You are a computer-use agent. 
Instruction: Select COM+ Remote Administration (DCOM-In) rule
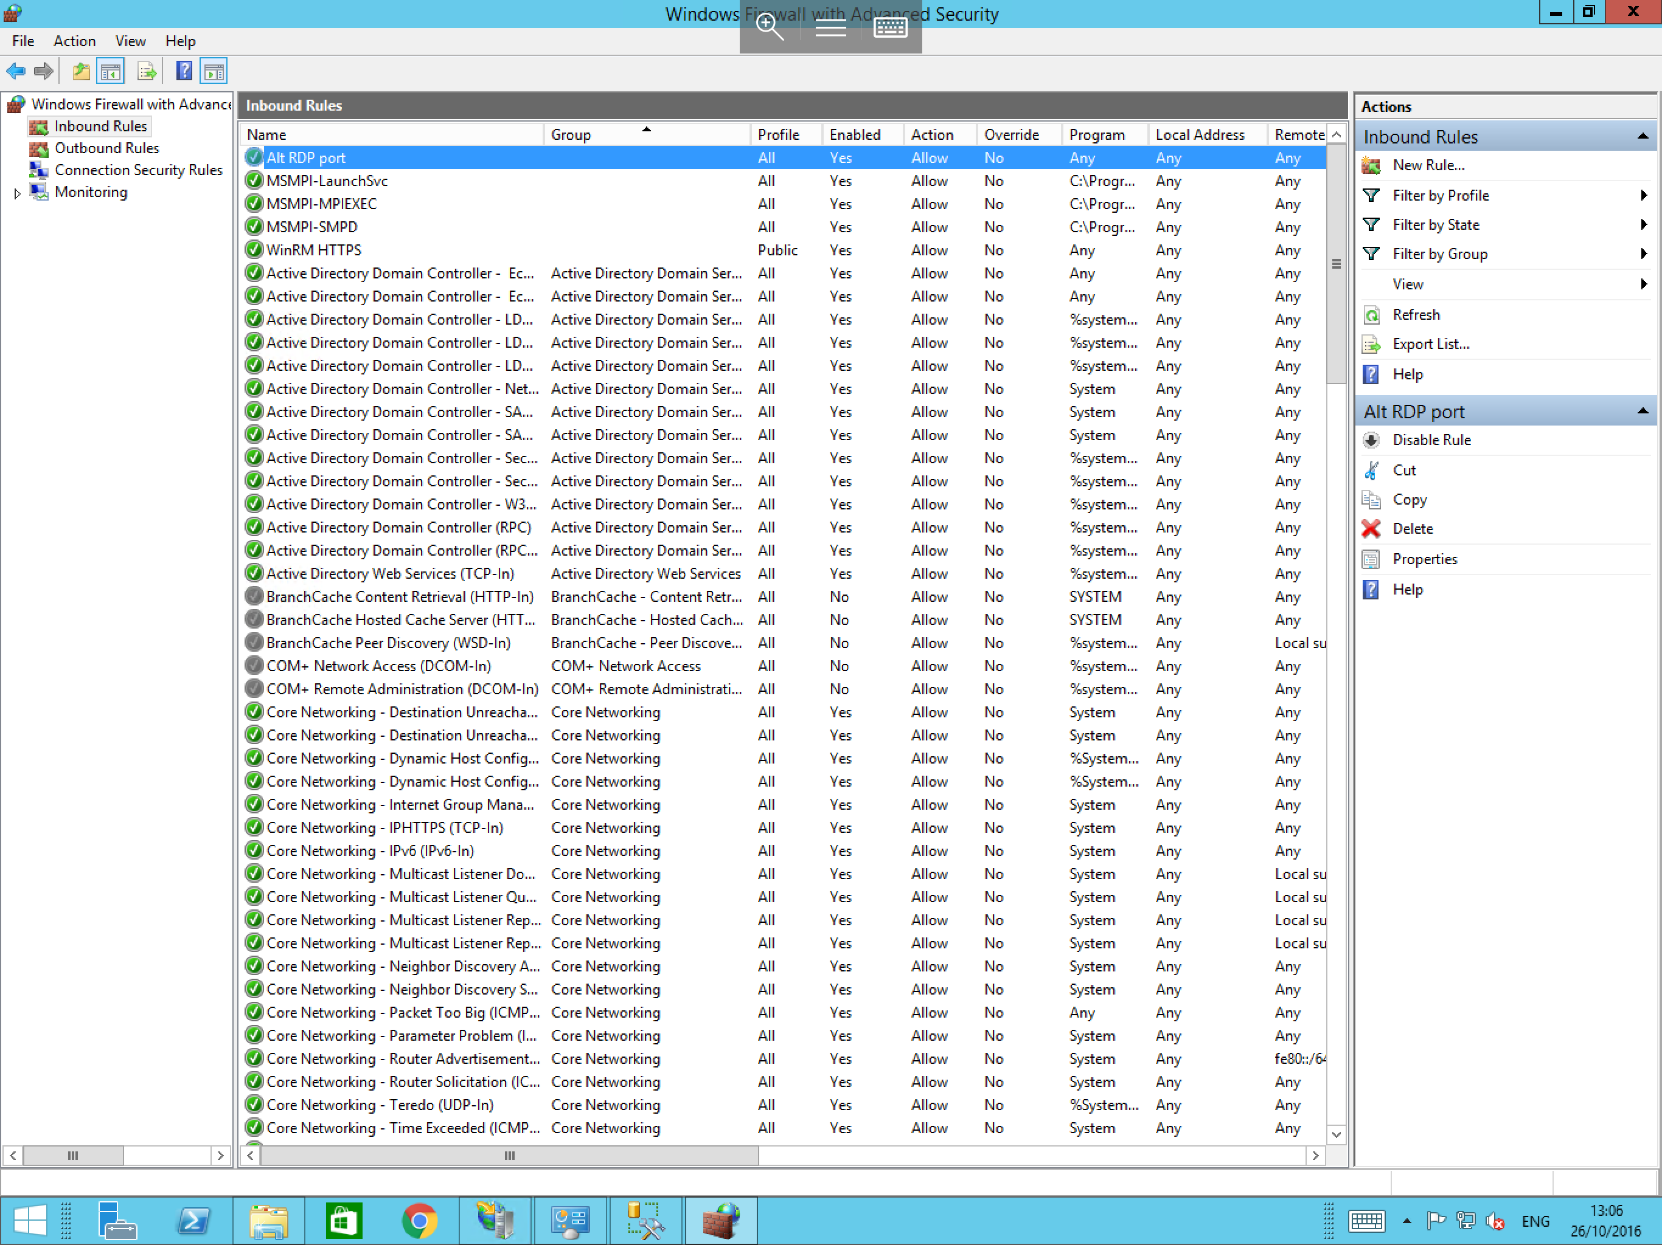click(784, 689)
